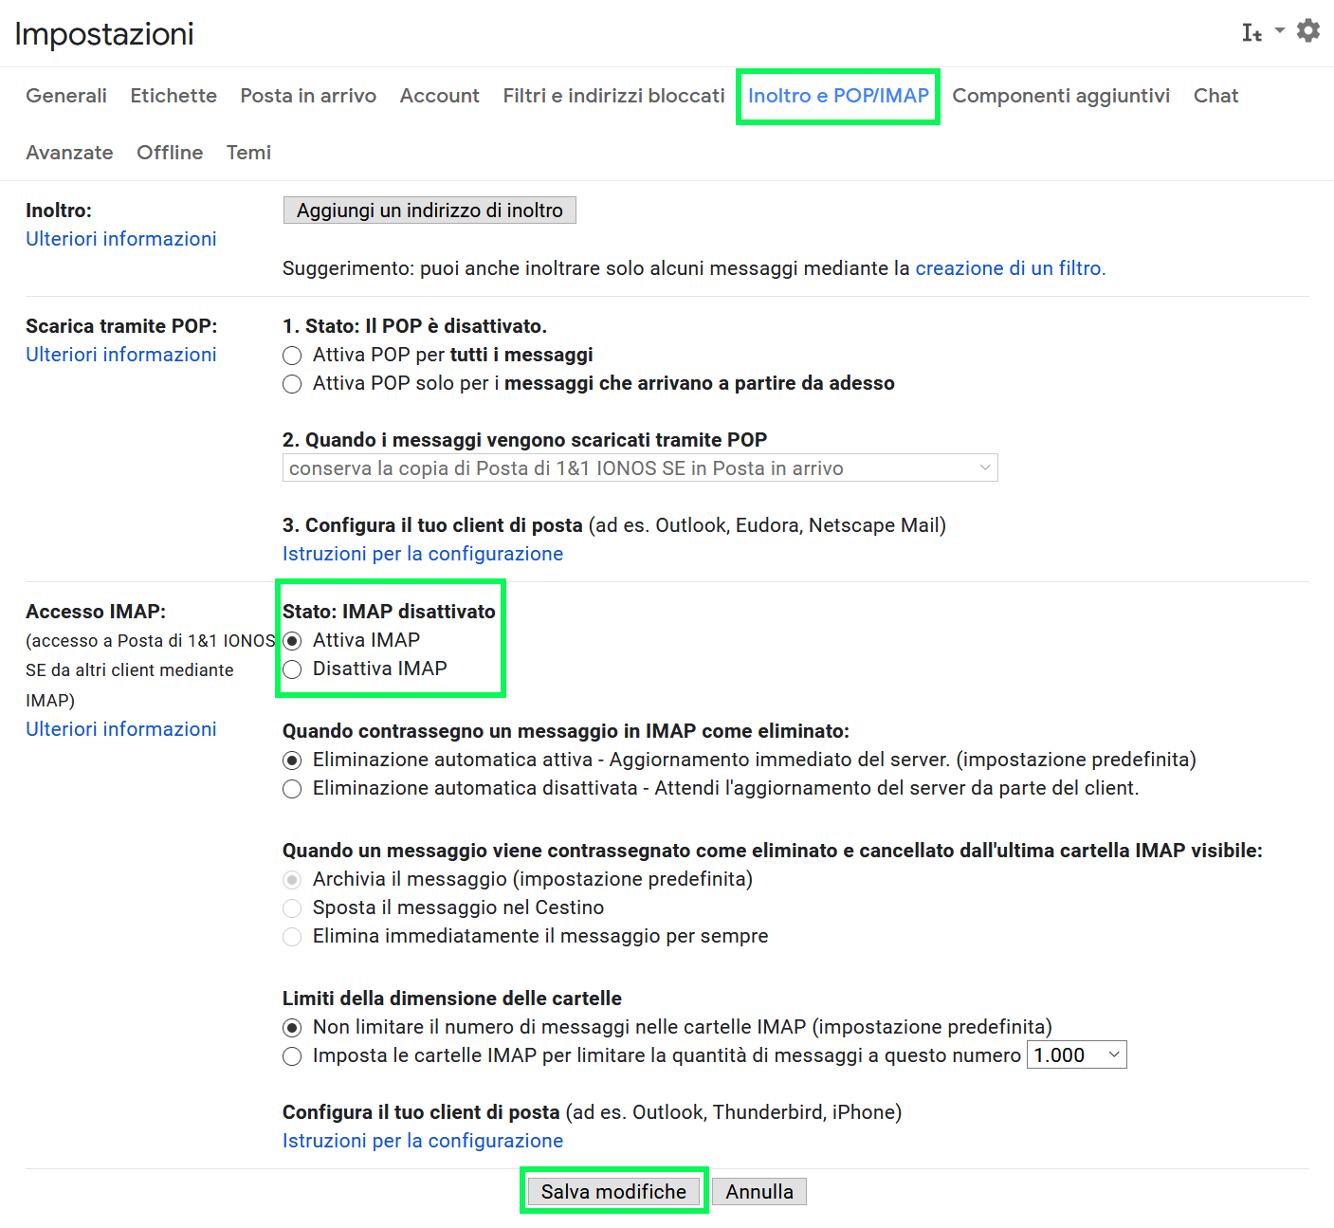Open the Temi tab
This screenshot has height=1228, width=1334.
(248, 153)
